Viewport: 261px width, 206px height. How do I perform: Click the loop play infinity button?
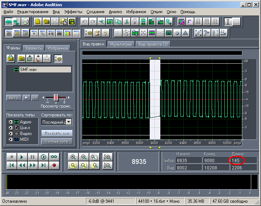point(54,157)
